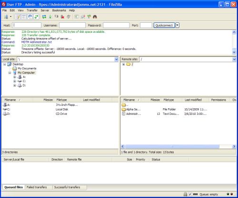Open directory listing filters icon
This screenshot has height=198, width=238.
tap(77, 17)
